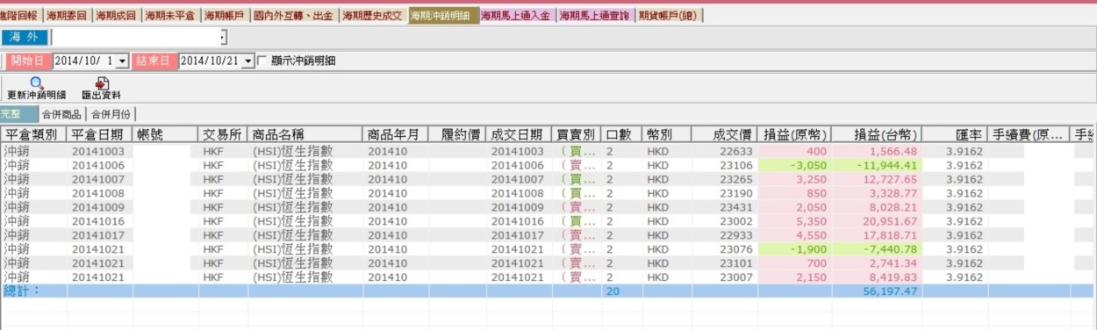Select the 海期沖銷明細 tab
This screenshot has height=330, width=1097.
(x=443, y=16)
